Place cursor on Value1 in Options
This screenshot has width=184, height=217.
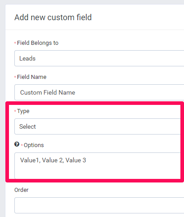click(30, 160)
